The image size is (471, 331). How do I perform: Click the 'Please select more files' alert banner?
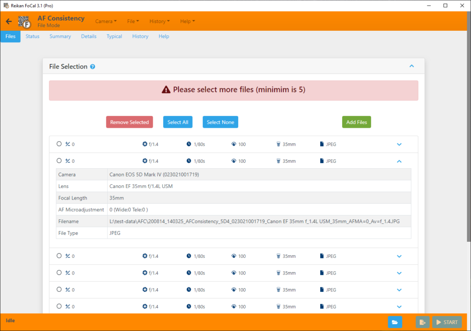[234, 91]
